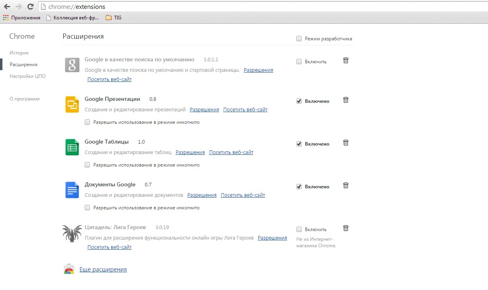Click the grey Google search extension icon
The width and height of the screenshot is (488, 290).
(72, 65)
